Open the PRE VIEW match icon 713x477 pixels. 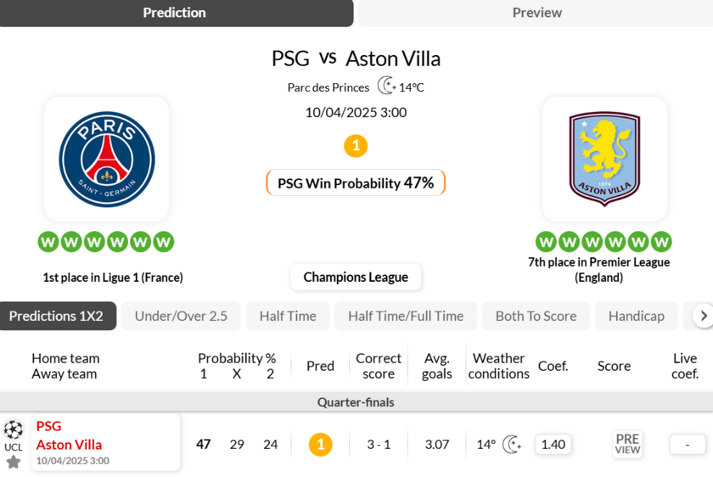point(627,444)
